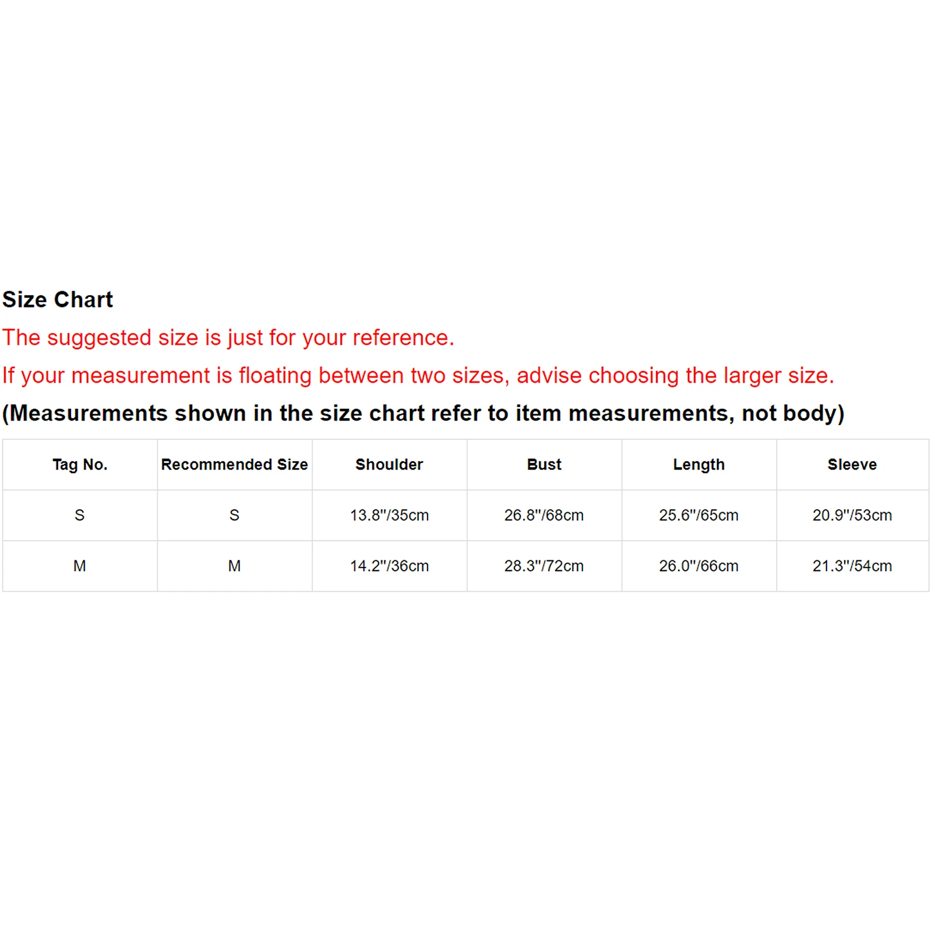Click the Size Chart heading

58,299
